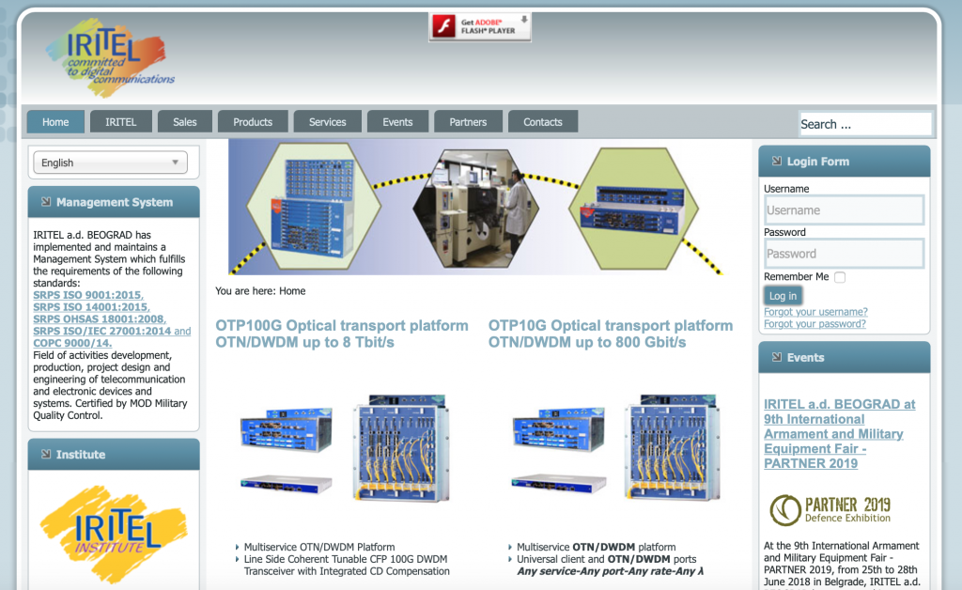Click the Institute panel header icon
Screen dimensions: 962x590
tap(46, 455)
